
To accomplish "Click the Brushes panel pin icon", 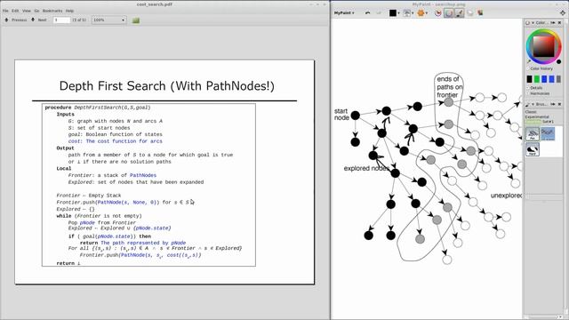I will click(553, 105).
